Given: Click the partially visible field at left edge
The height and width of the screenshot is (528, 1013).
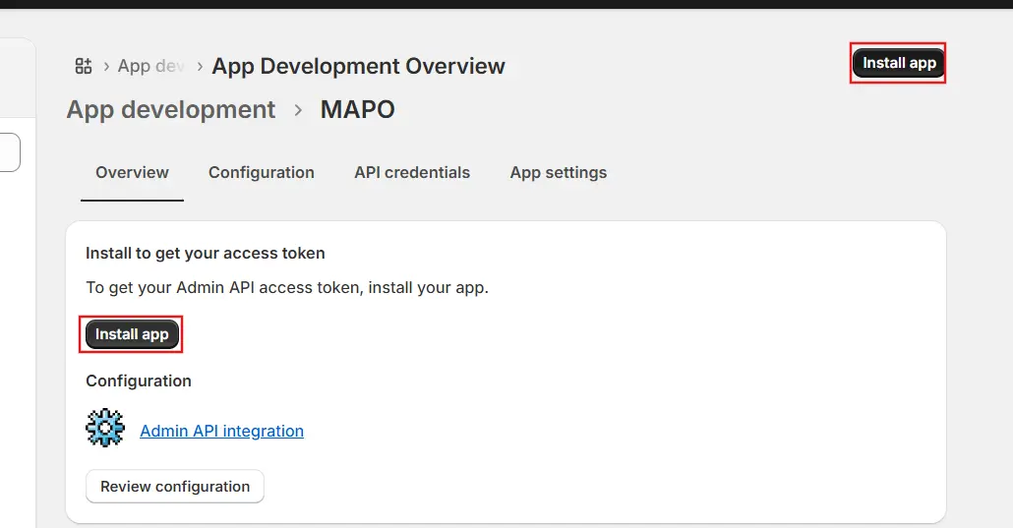Looking at the screenshot, I should pyautogui.click(x=10, y=153).
